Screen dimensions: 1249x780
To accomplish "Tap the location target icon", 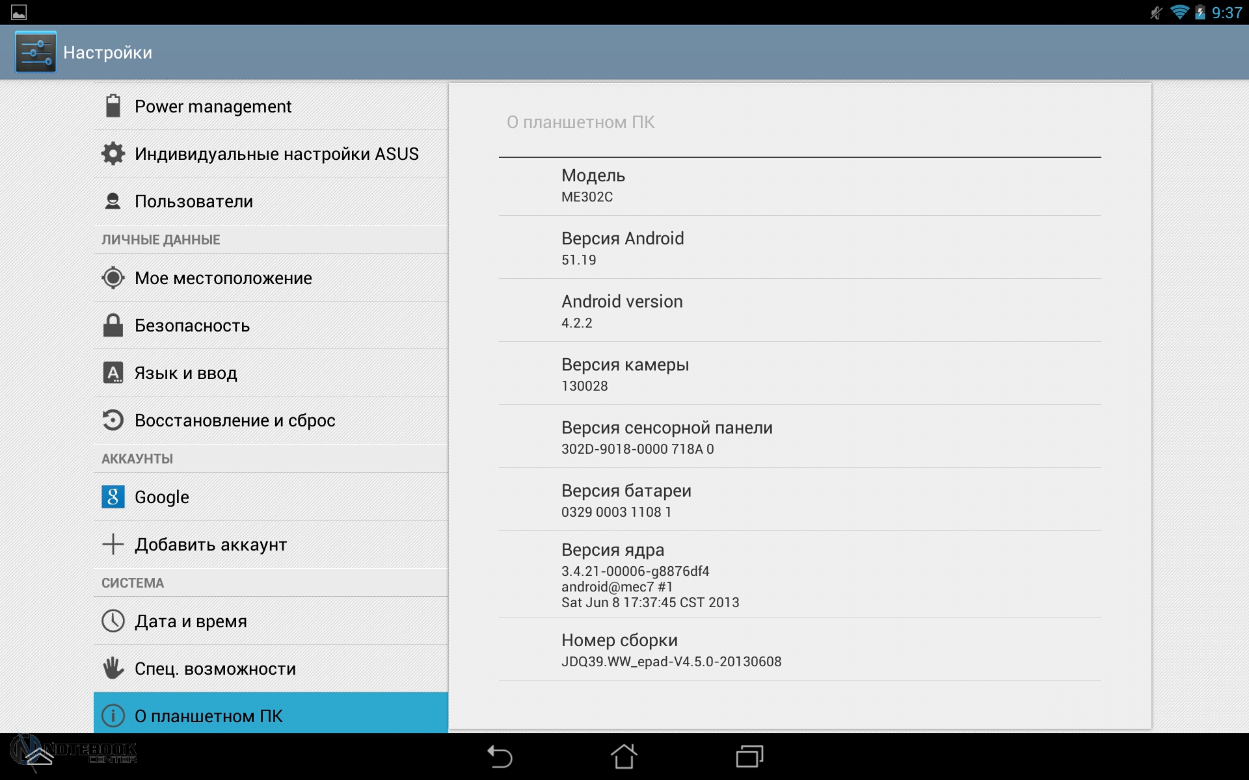I will coord(113,278).
